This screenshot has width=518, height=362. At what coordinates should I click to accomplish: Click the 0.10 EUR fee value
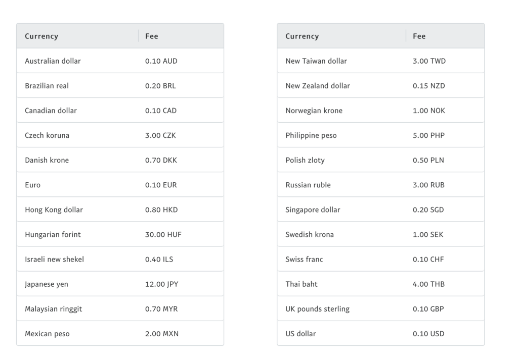(x=161, y=185)
